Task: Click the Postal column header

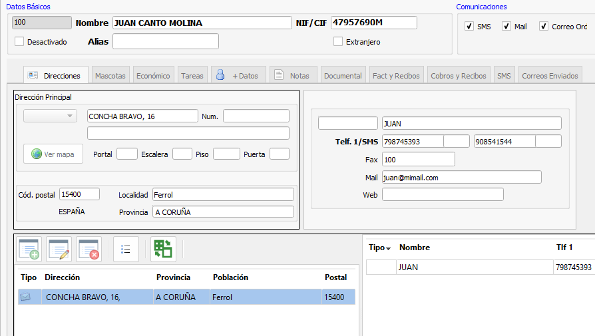Action: (335, 277)
